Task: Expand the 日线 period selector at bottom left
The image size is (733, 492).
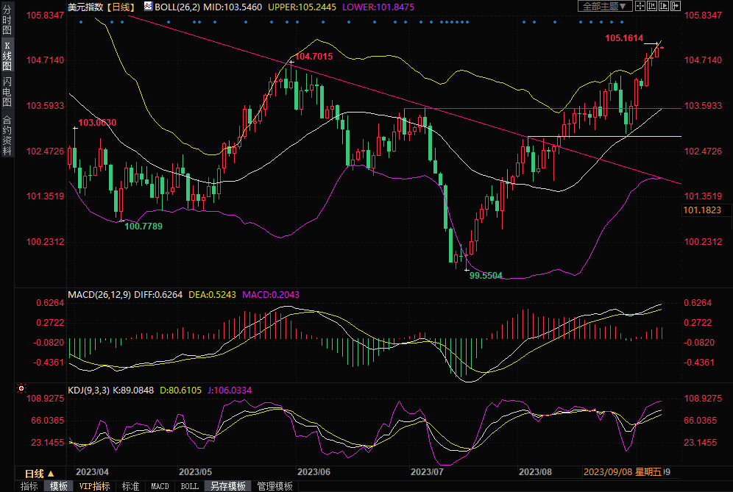Action: tap(39, 473)
